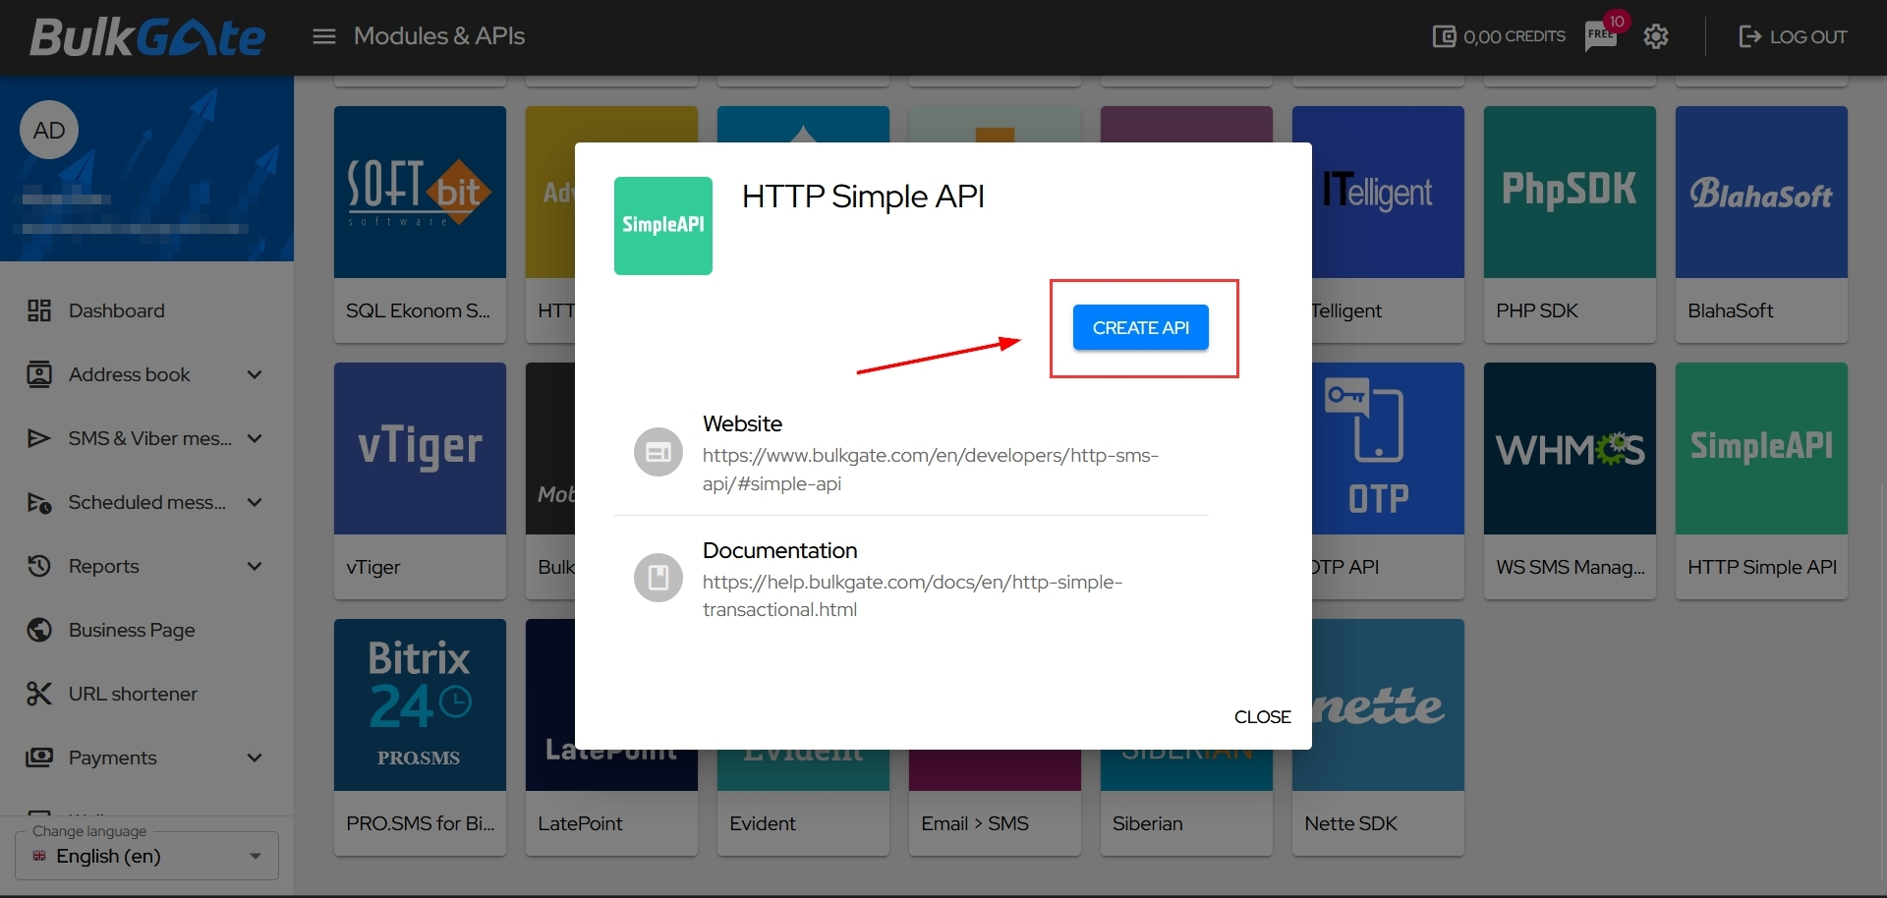The image size is (1887, 898).
Task: Click the Documentation row icon
Action: point(658,578)
